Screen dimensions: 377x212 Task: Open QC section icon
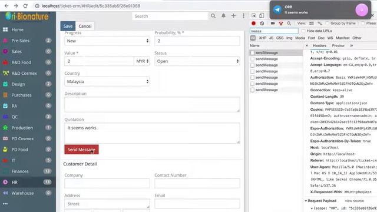(x=5, y=117)
